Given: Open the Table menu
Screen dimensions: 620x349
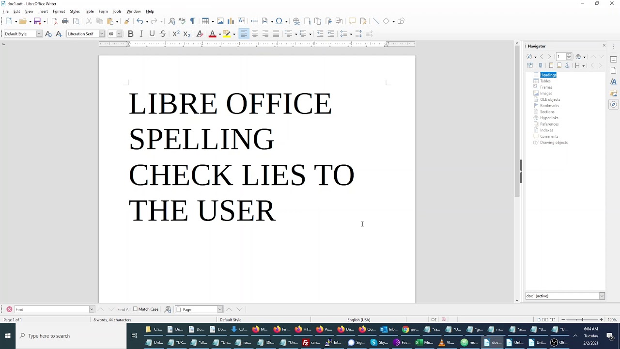Looking at the screenshot, I should pyautogui.click(x=89, y=11).
